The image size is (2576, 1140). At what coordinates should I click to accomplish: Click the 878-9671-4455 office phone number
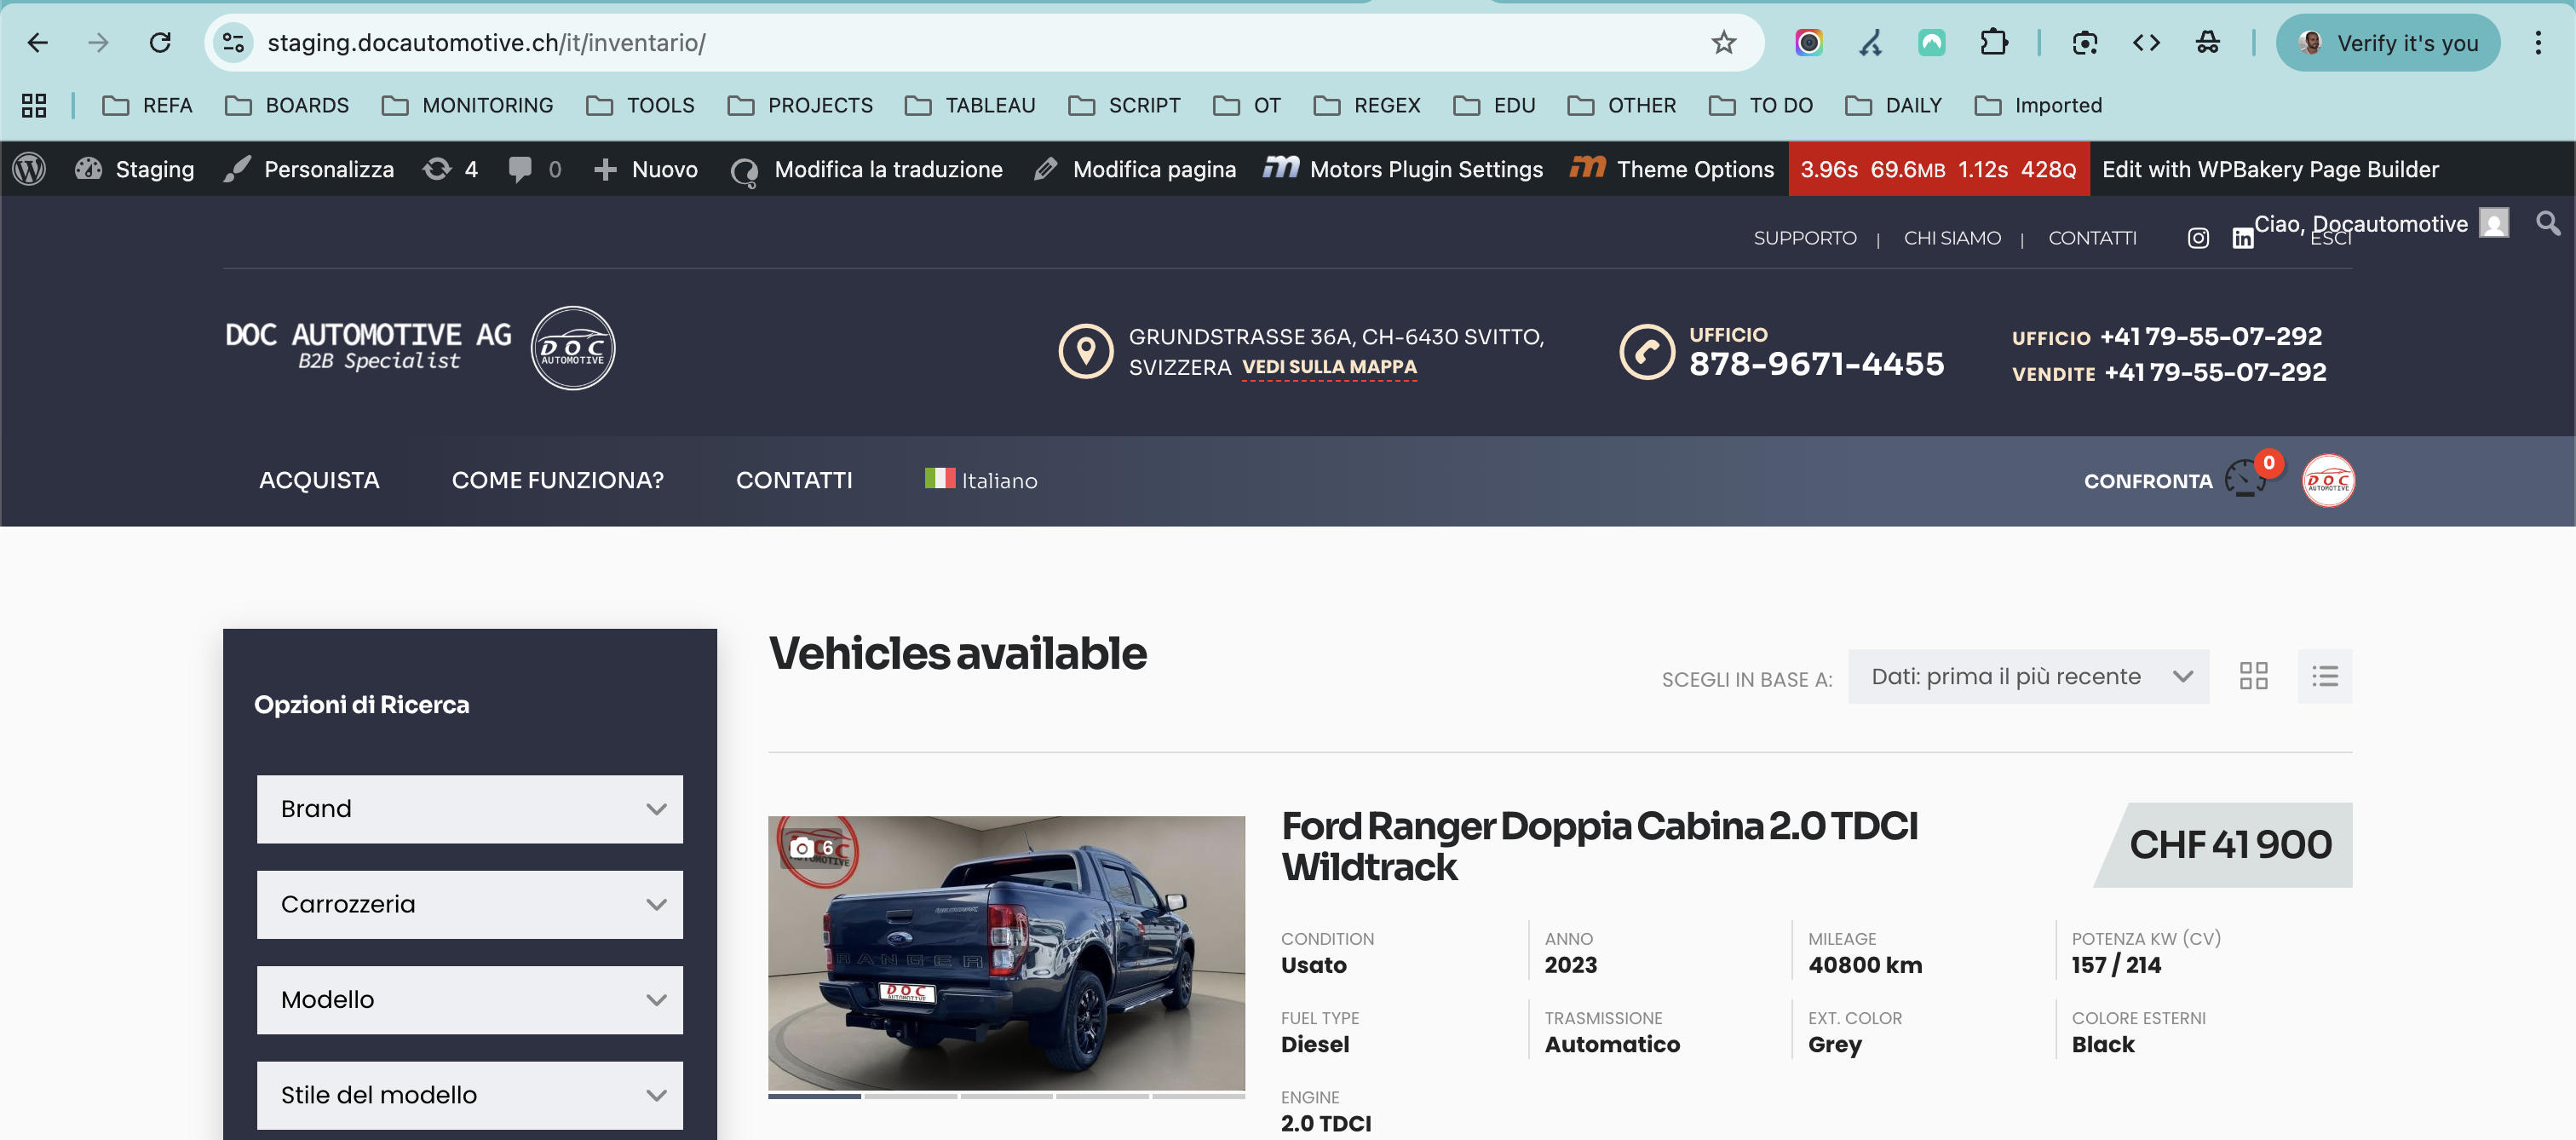[x=1816, y=364]
